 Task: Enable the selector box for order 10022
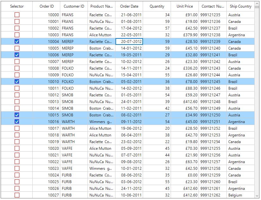click(x=17, y=162)
